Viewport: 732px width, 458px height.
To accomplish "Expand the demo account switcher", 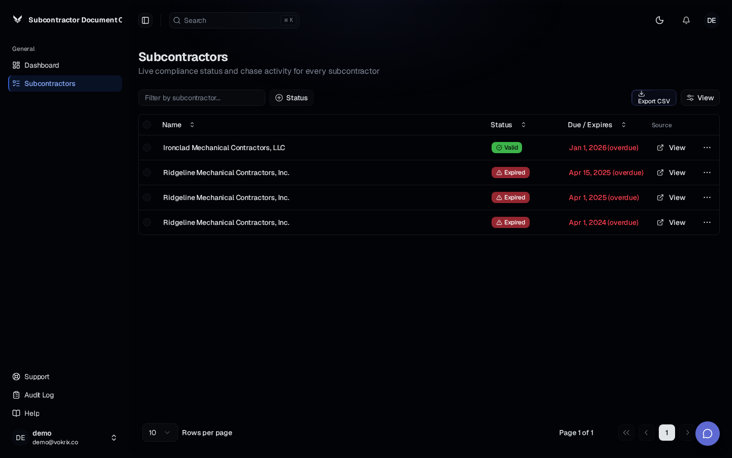I will [65, 438].
